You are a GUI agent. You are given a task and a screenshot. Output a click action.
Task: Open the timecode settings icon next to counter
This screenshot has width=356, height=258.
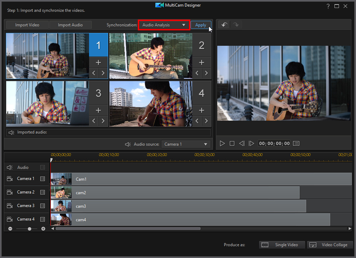point(296,143)
